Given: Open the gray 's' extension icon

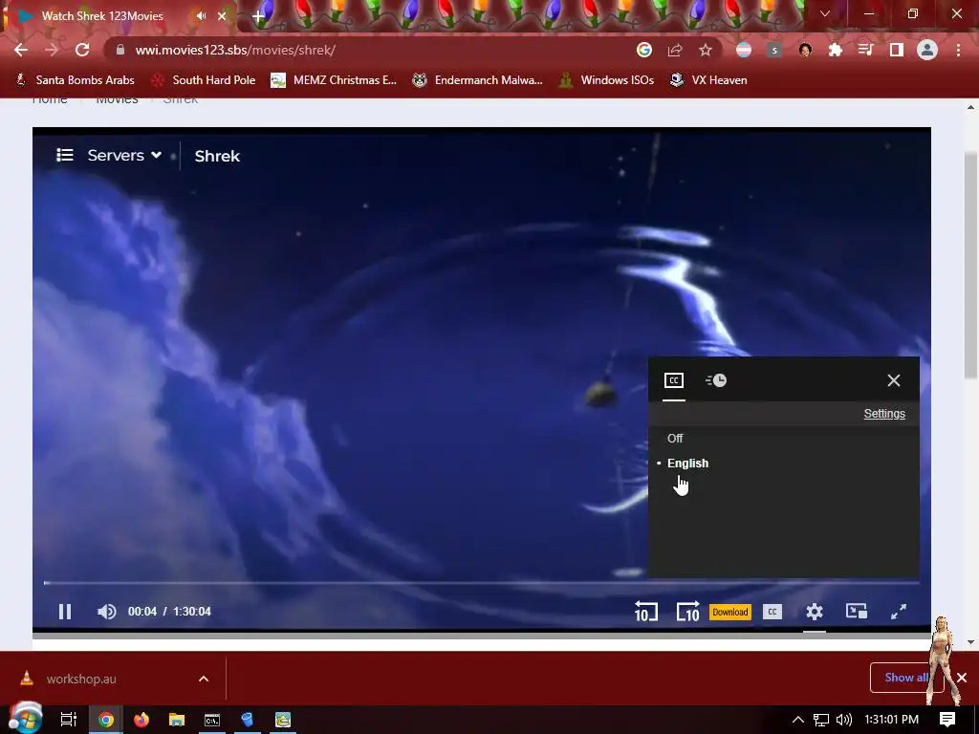Looking at the screenshot, I should [x=774, y=50].
